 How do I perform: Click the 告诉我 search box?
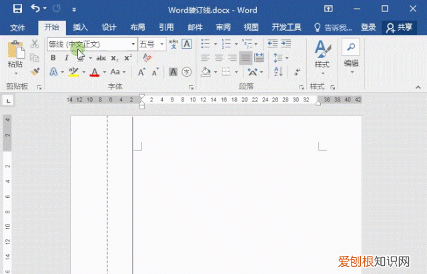(x=335, y=27)
